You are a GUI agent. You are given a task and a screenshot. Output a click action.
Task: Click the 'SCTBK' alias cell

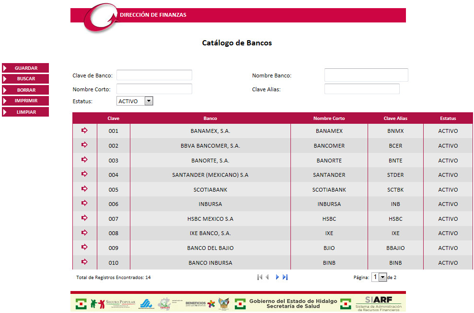coord(395,190)
